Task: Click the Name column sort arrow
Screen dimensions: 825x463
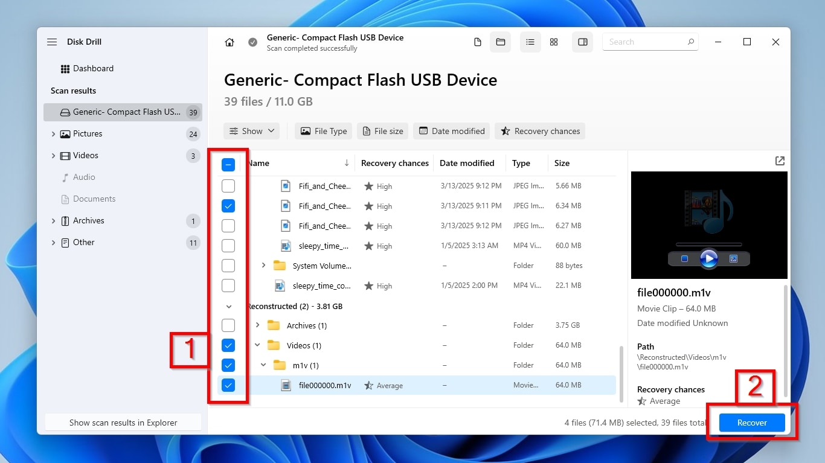Action: (x=347, y=163)
